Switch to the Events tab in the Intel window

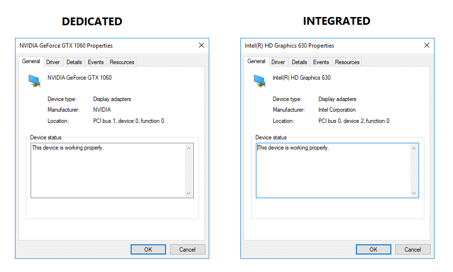point(321,62)
